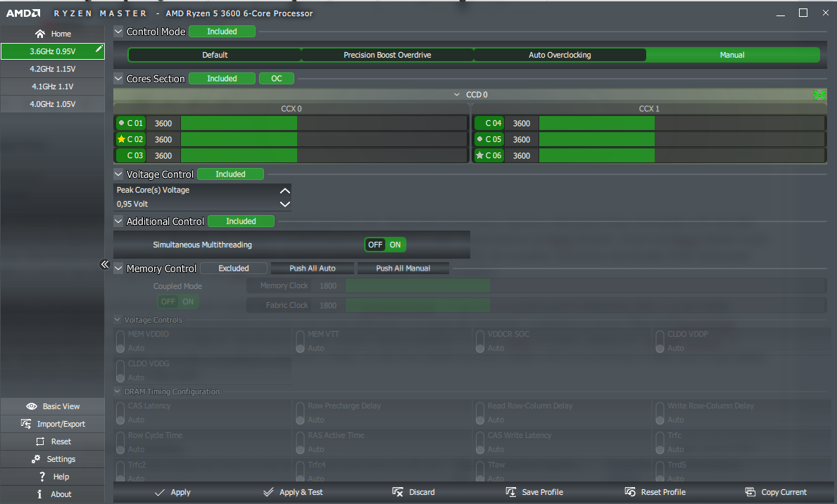Click the dot marker on core C 01
This screenshot has width=837, height=504.
point(121,123)
